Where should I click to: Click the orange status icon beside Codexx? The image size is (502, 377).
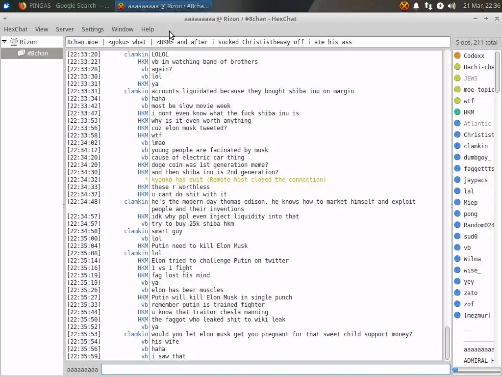457,55
